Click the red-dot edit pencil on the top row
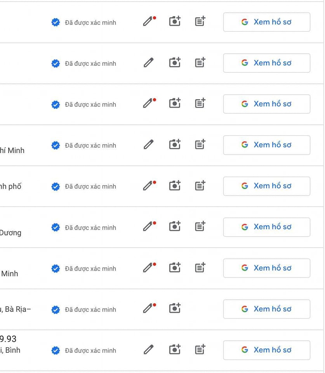This screenshot has width=325, height=373. pos(148,21)
